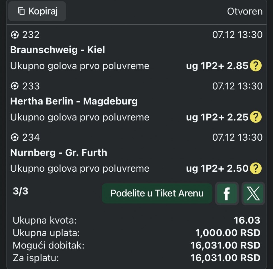Viewport: 273px width, 269px height.
Task: Open help icon for Braunschweig - Kiel bet
Action: (255, 66)
